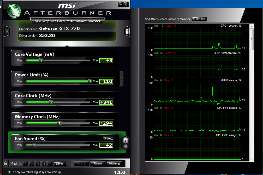This screenshot has width=263, height=175.
Task: Click the Afterburner jet logo
Action: tap(14, 11)
